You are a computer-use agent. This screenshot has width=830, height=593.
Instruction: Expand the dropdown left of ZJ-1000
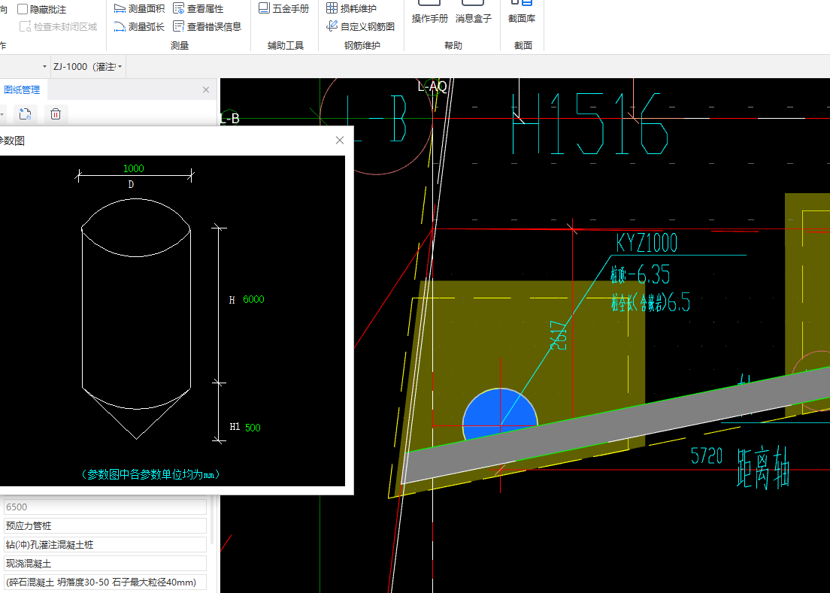point(44,67)
